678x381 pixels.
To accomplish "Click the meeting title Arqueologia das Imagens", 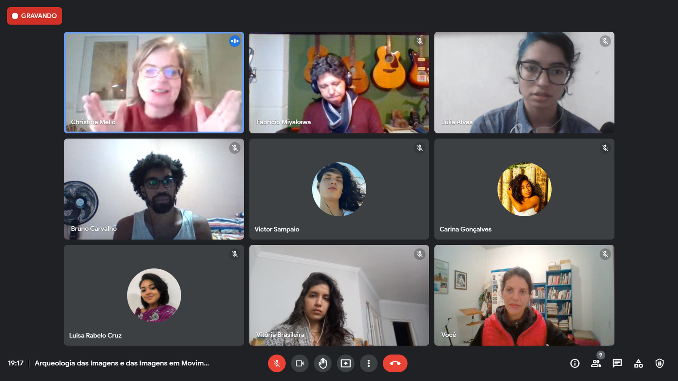I will [122, 363].
